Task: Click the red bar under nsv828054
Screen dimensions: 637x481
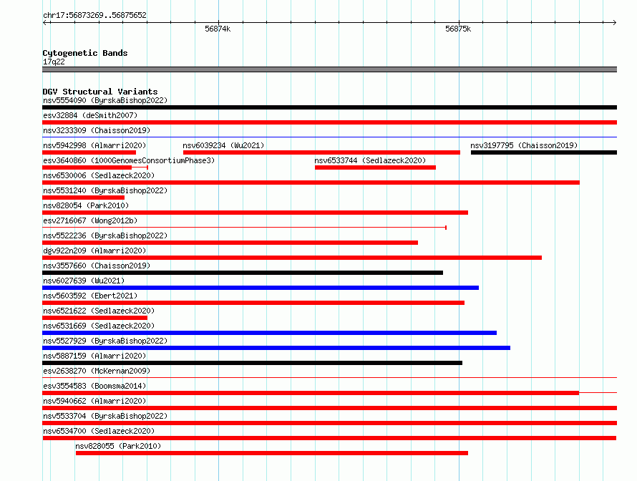Action: (255, 213)
